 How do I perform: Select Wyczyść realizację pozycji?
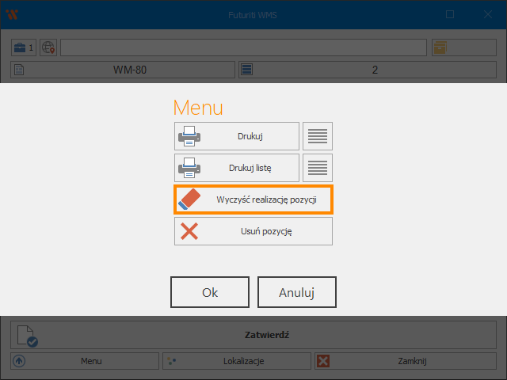click(266, 199)
